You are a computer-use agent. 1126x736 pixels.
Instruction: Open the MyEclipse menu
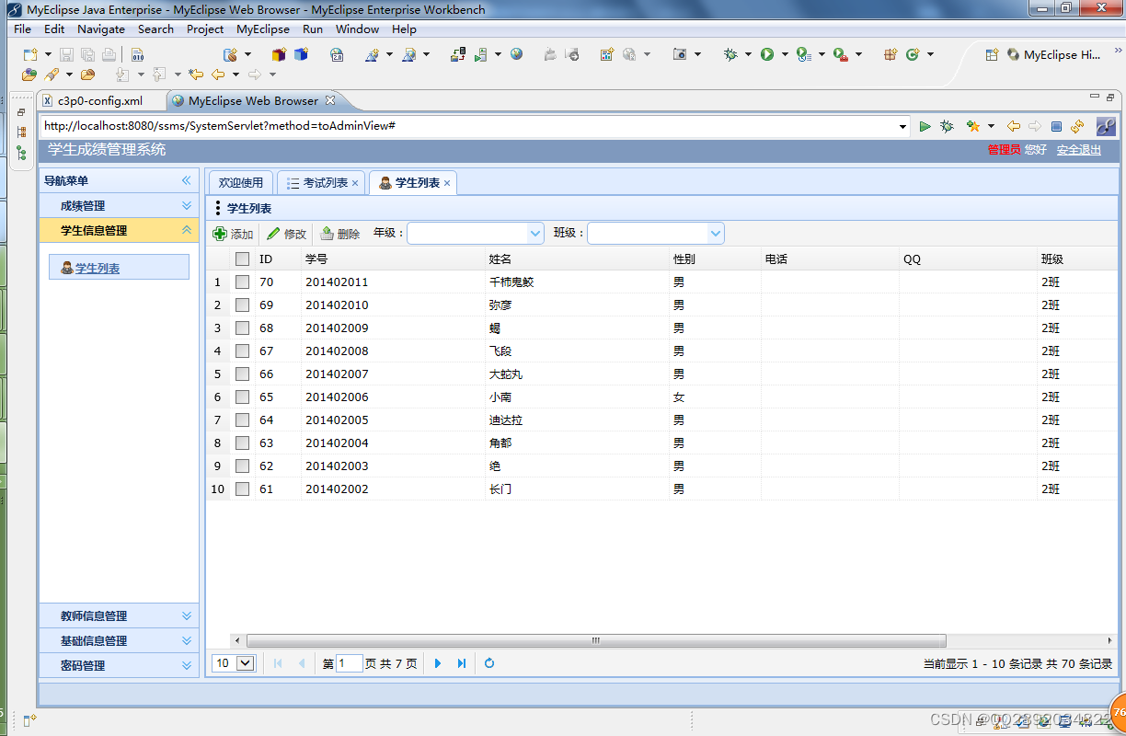coord(262,29)
